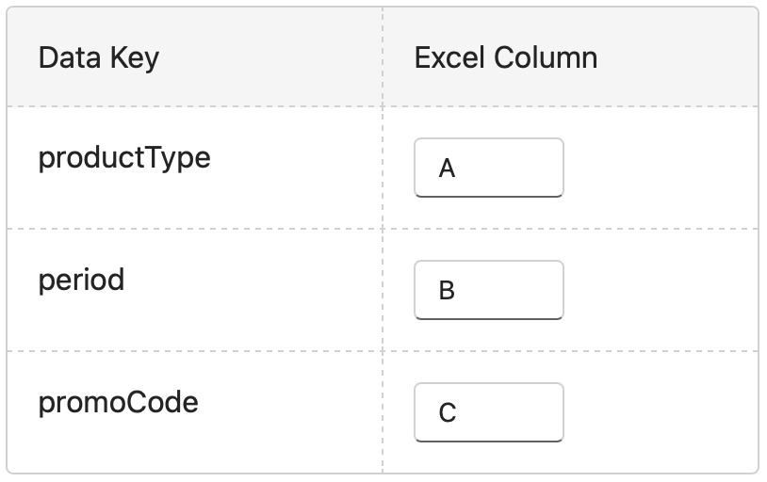
Task: Select the promoCode Excel Column input field
Action: click(x=488, y=412)
